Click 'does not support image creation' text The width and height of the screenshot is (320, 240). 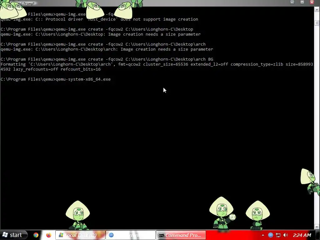point(159,19)
